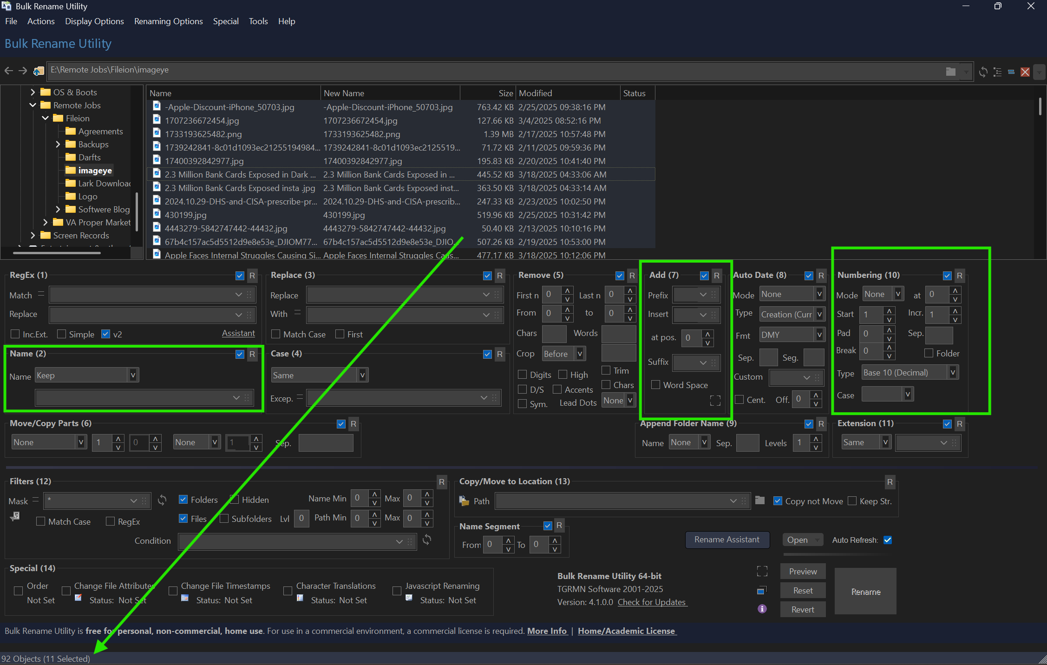Image resolution: width=1047 pixels, height=665 pixels.
Task: Expand the Backups folder in the tree
Action: coord(58,145)
